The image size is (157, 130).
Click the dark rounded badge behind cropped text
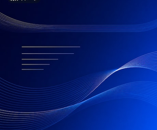[24, 1]
